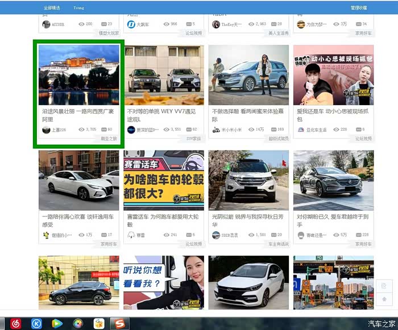Click the back-to-top arrow button
Screen dimensions: 398x330
click(384, 299)
